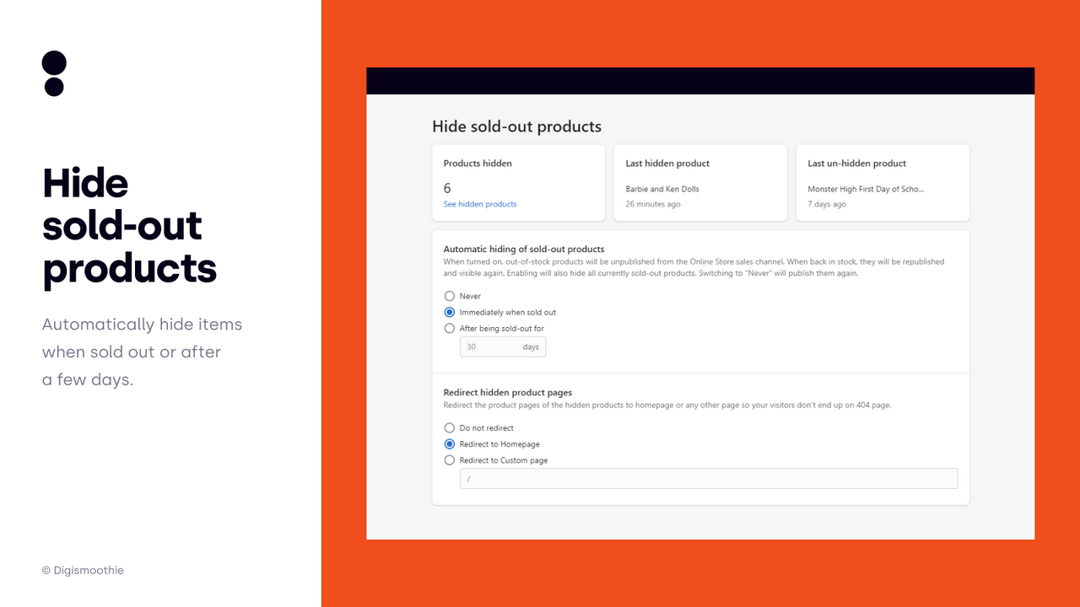
Task: Choose "After being sold-out for" option
Action: tap(450, 328)
